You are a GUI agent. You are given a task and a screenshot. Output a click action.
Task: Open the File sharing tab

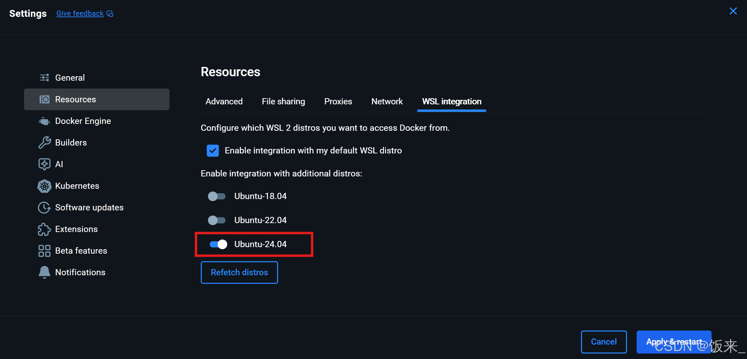point(283,101)
